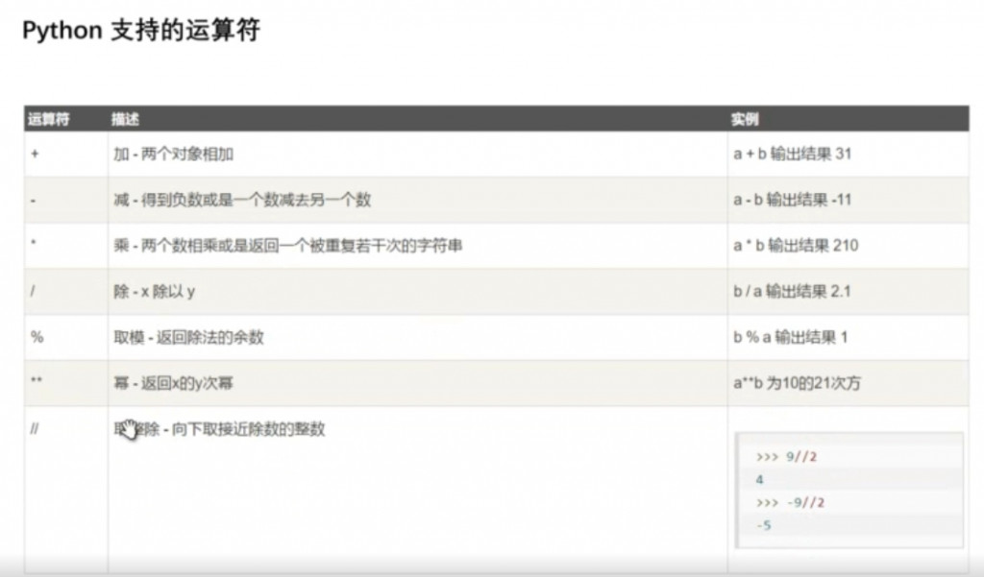This screenshot has height=577, width=984.
Task: Click example 'a**b 为10的21次方'
Action: [x=797, y=383]
